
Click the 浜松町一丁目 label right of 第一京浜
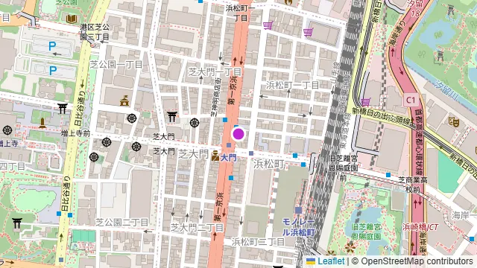(293, 85)
